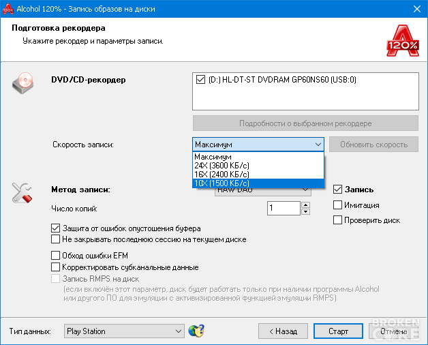Viewport: 428px width, 345px height.
Task: Click the Старт button
Action: tap(338, 331)
